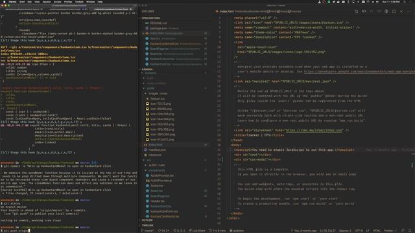Open ApolloProvider.tsx file

pyautogui.click(x=162, y=175)
